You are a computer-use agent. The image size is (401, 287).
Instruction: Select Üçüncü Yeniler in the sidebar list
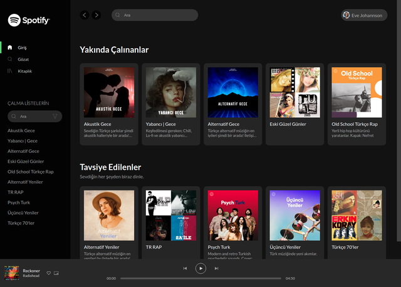(23, 212)
